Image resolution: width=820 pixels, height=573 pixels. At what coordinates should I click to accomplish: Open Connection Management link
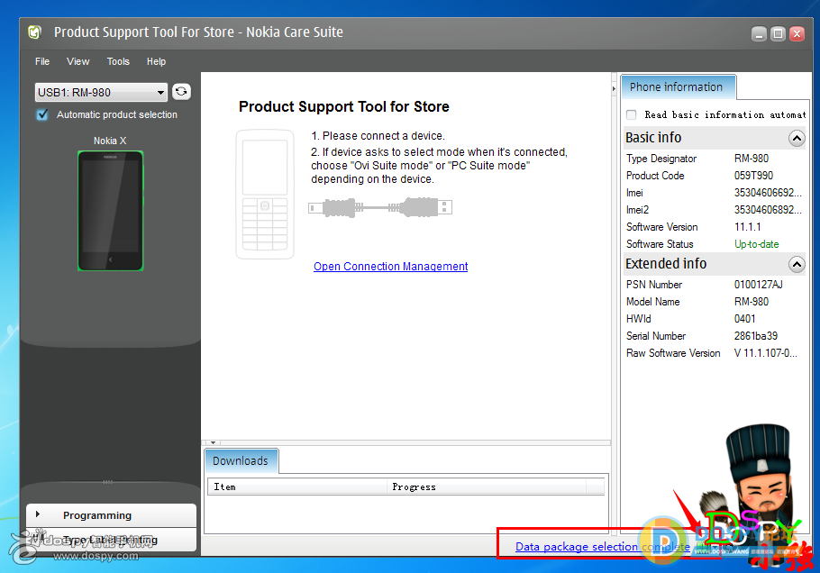click(x=391, y=266)
